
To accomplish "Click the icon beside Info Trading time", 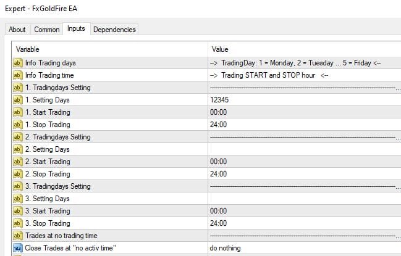I will (17, 75).
